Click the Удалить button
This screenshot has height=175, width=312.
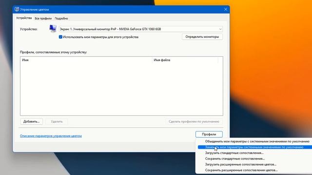pyautogui.click(x=57, y=122)
